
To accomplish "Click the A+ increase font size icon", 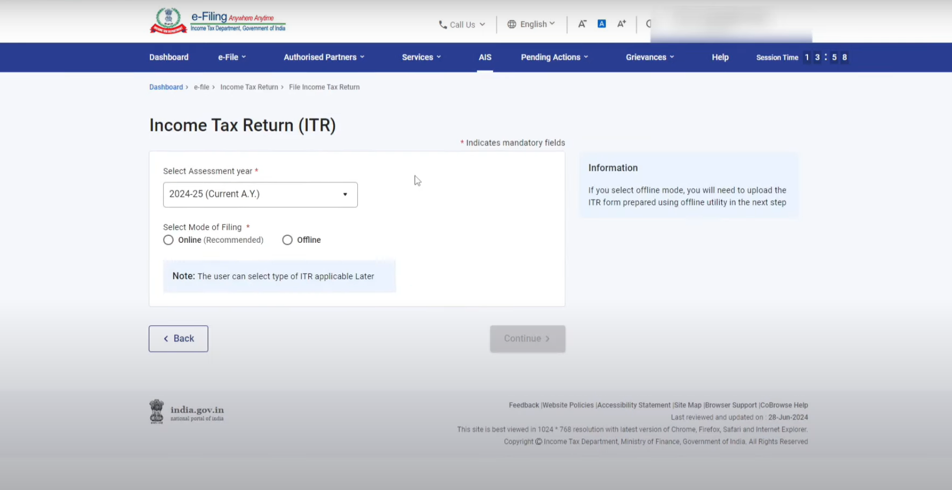I will pyautogui.click(x=622, y=24).
